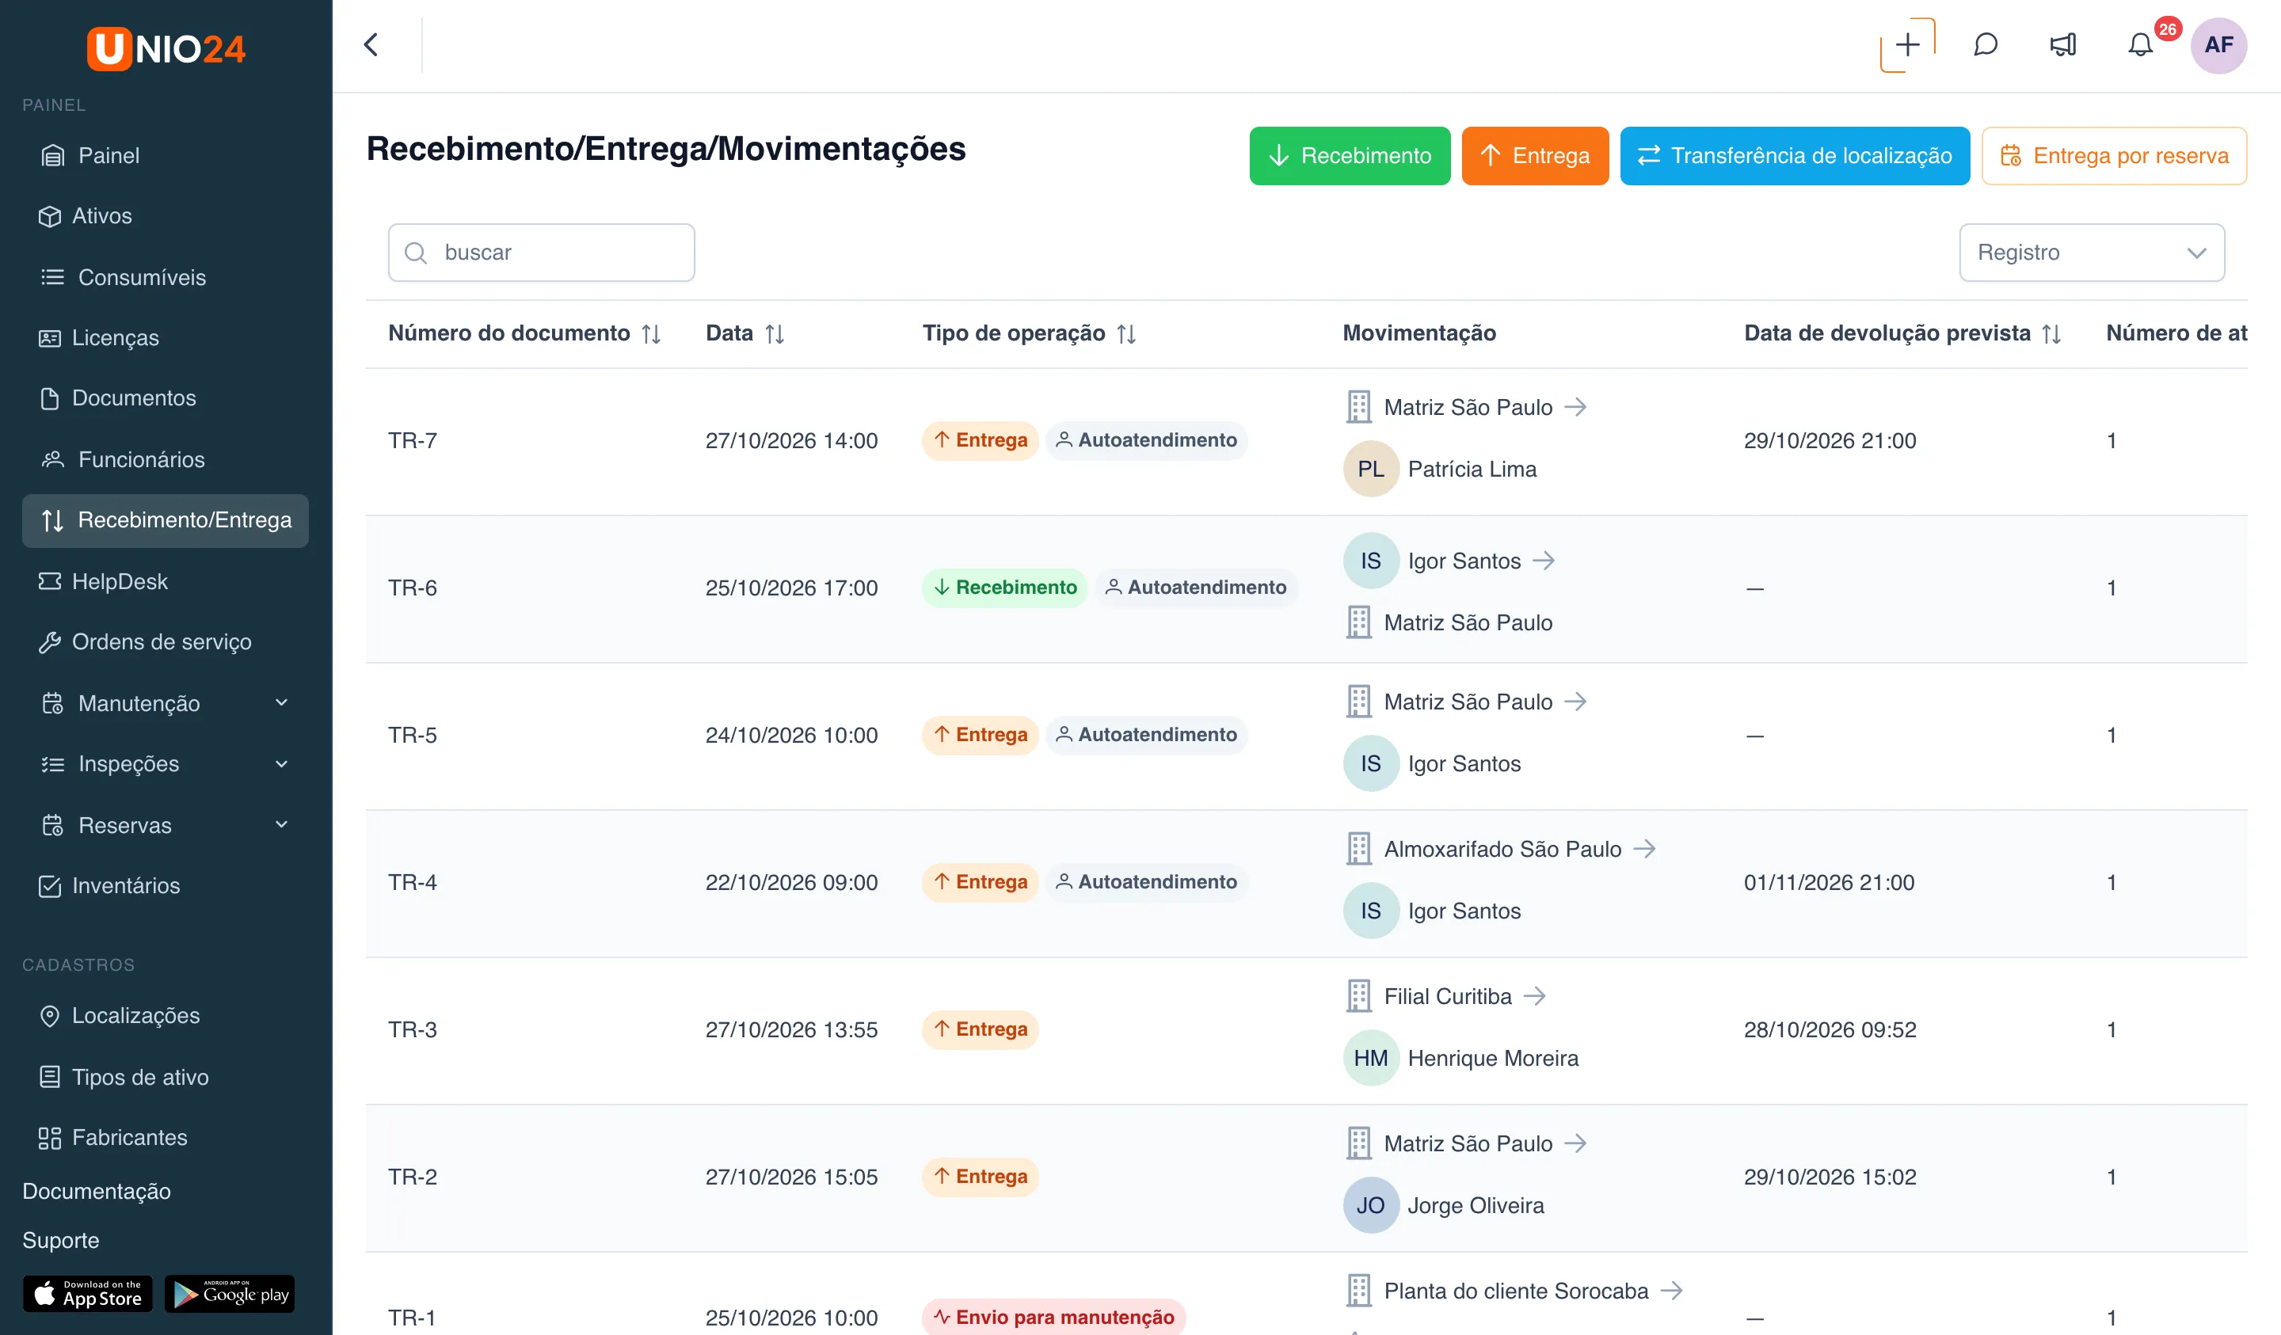
Task: Sort by Data de devolução prevista
Action: pos(2052,334)
